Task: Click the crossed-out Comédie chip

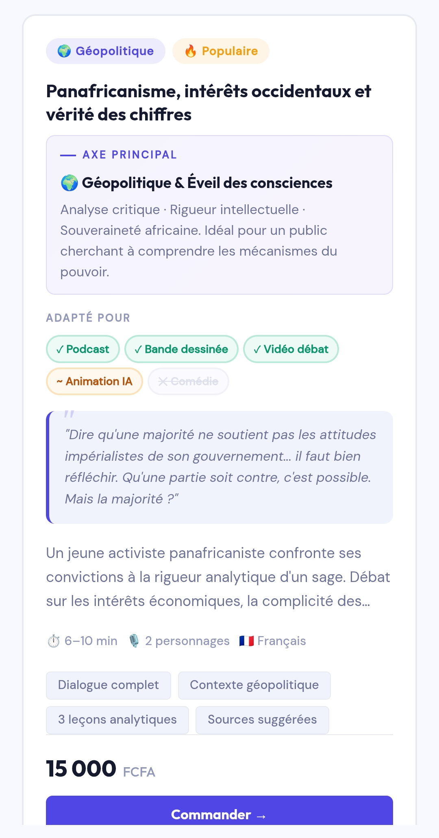Action: 188,381
